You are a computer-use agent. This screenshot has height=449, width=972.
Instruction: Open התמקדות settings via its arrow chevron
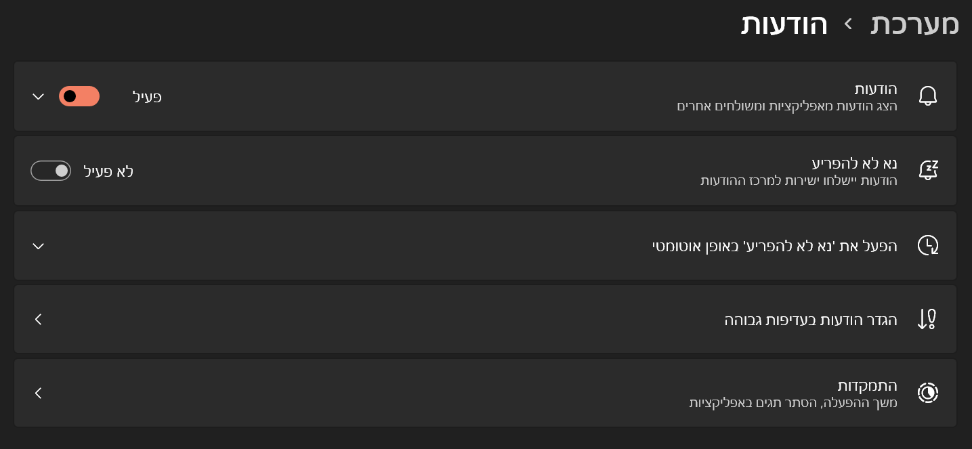[x=39, y=393]
